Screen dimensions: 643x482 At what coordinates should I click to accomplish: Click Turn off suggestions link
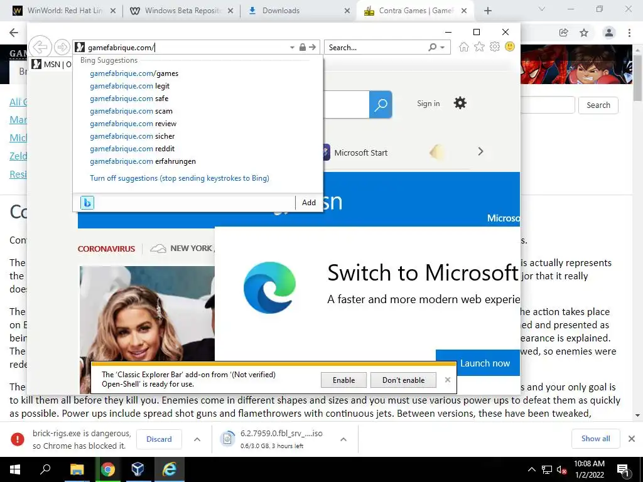(180, 178)
